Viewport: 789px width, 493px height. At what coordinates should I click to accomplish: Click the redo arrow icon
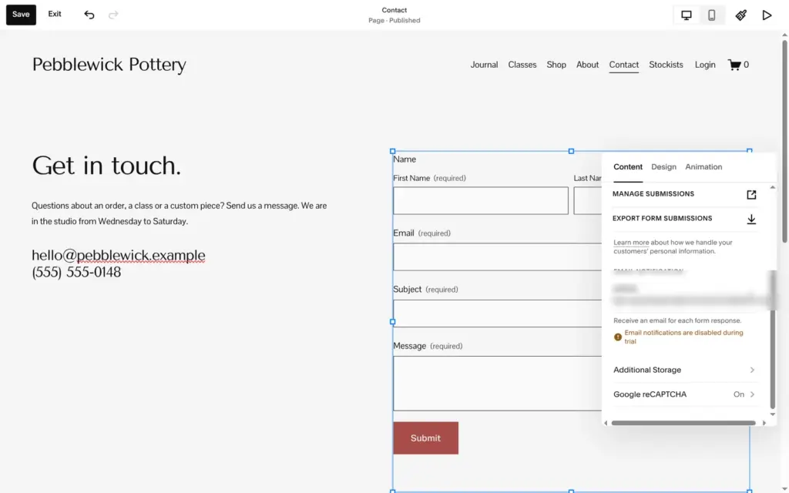click(x=113, y=15)
